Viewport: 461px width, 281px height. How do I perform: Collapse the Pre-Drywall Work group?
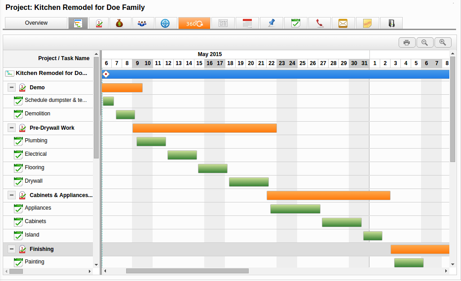(12, 128)
